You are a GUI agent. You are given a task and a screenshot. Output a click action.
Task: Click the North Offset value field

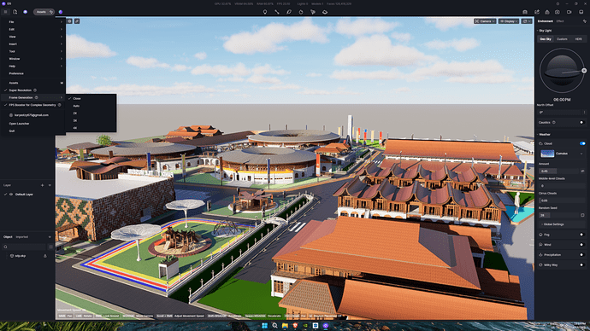(x=559, y=113)
